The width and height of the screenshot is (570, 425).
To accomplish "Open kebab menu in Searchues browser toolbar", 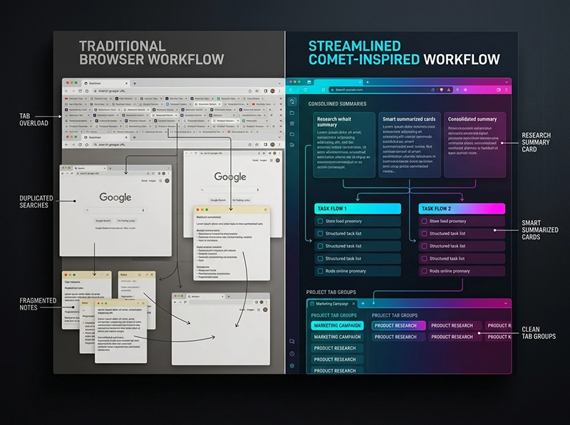I will (x=279, y=145).
